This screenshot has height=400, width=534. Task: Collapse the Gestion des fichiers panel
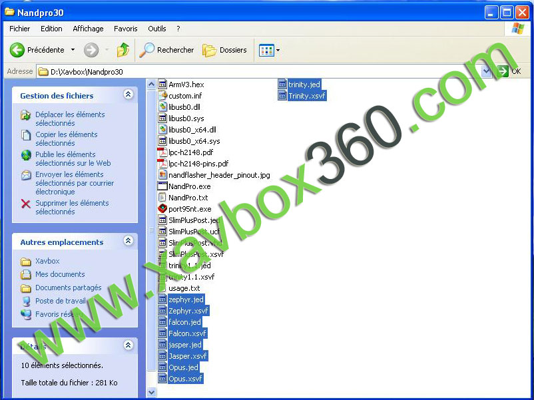click(x=128, y=95)
